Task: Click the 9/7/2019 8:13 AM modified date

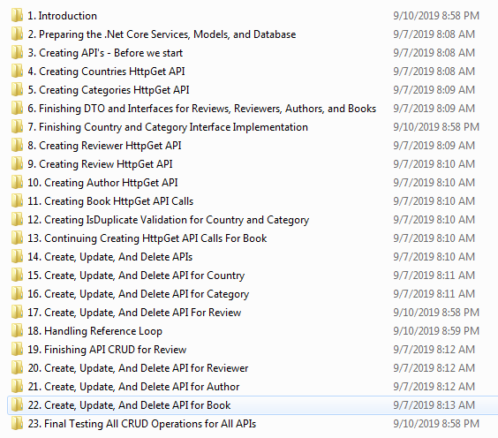Action: 434,405
